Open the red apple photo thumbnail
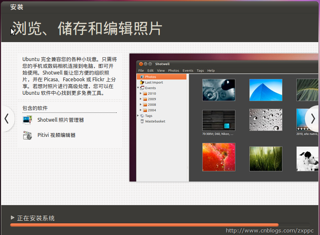Screen dimensions: 320x235 pyautogui.click(x=218, y=157)
